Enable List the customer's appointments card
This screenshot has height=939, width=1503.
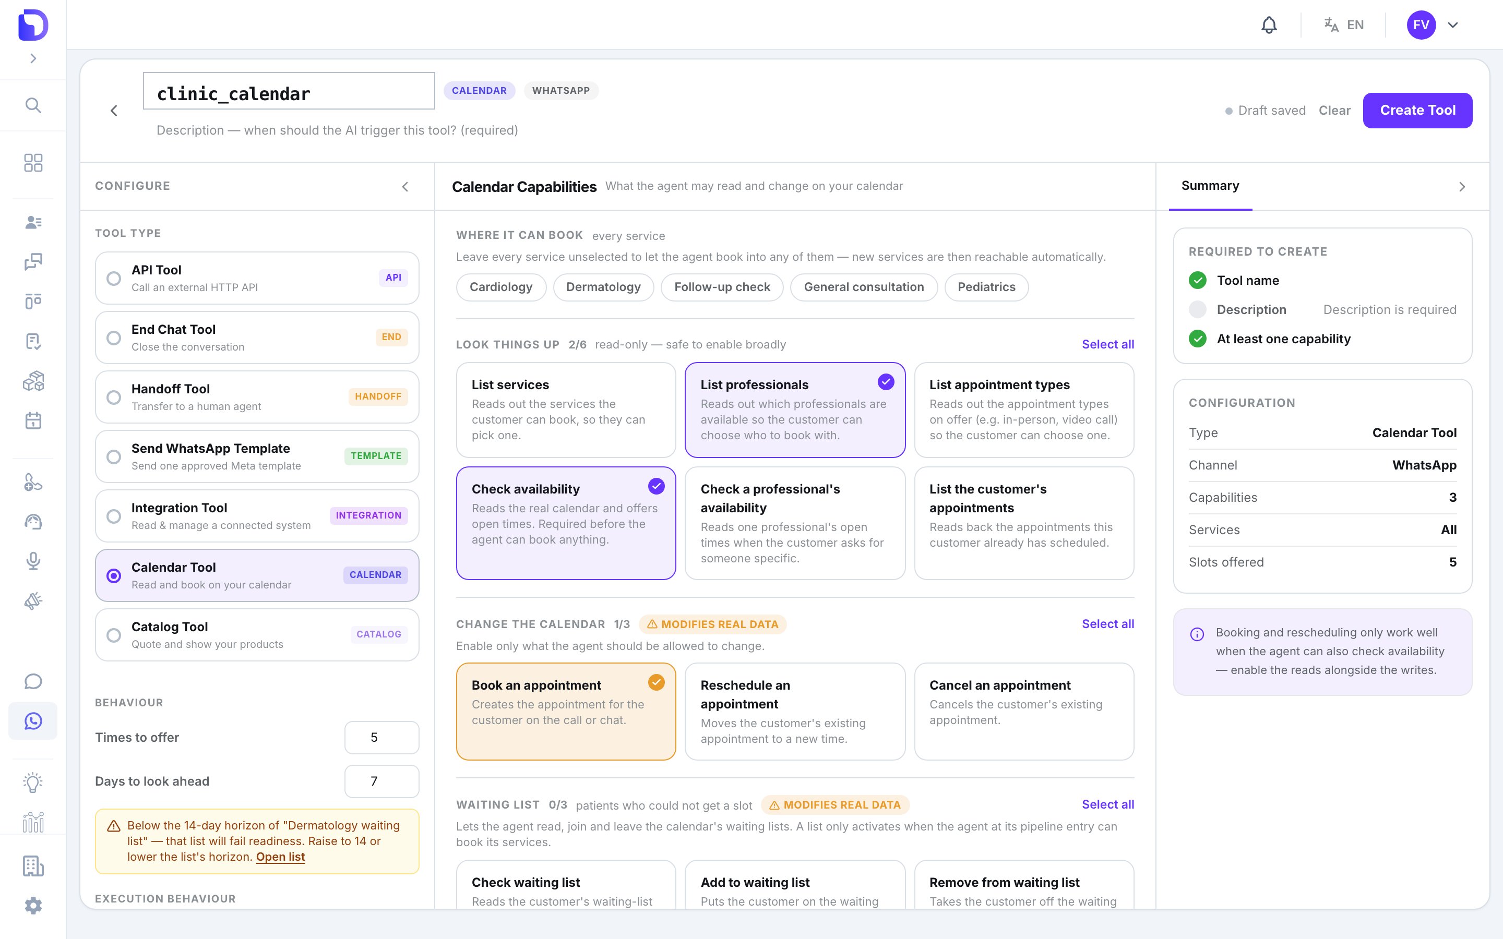pyautogui.click(x=1024, y=524)
